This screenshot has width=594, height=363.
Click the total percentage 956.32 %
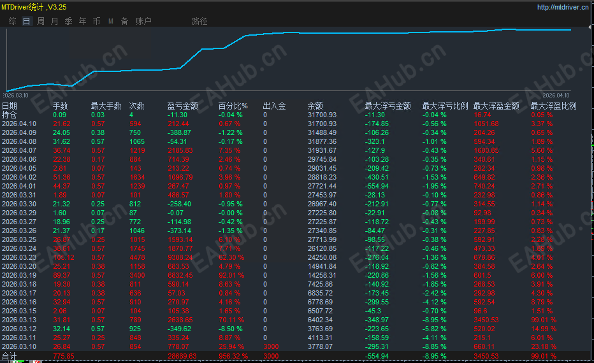pyautogui.click(x=233, y=356)
